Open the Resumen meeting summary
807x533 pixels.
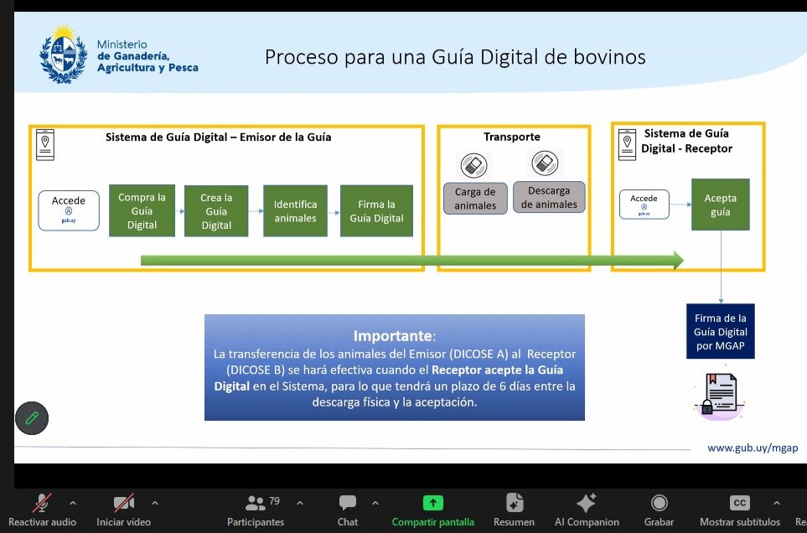tap(514, 510)
